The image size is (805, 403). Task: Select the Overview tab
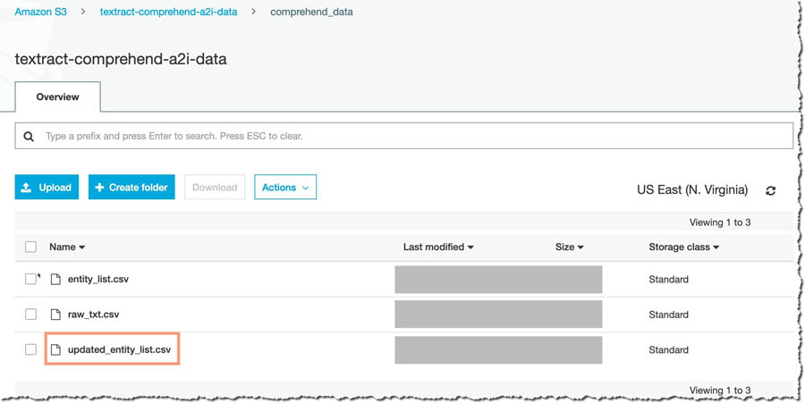pos(57,97)
